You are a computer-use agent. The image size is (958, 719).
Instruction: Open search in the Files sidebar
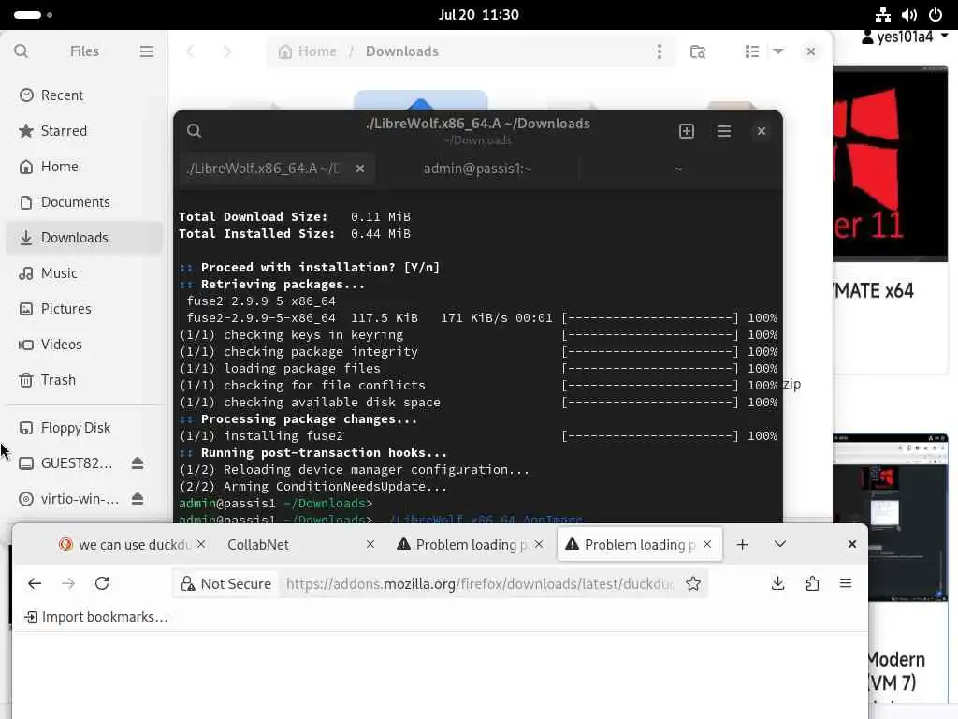21,51
